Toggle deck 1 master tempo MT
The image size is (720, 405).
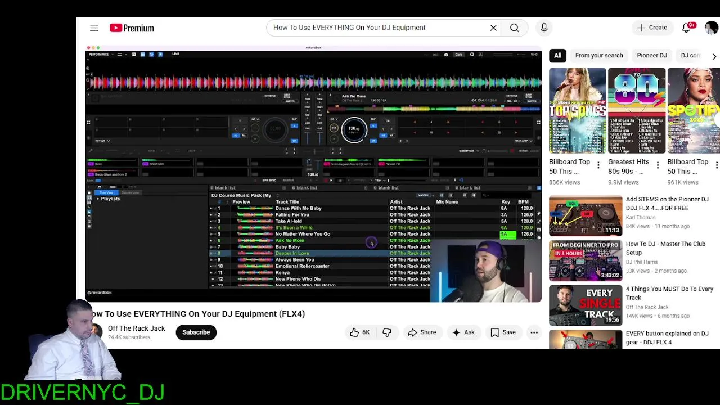coord(294,141)
